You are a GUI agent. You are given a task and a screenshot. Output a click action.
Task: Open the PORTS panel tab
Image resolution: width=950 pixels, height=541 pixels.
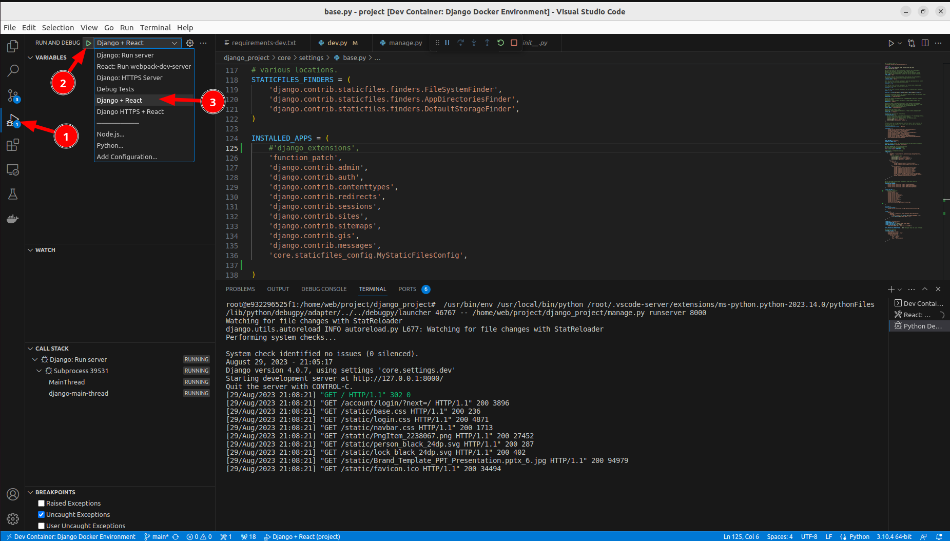coord(414,289)
